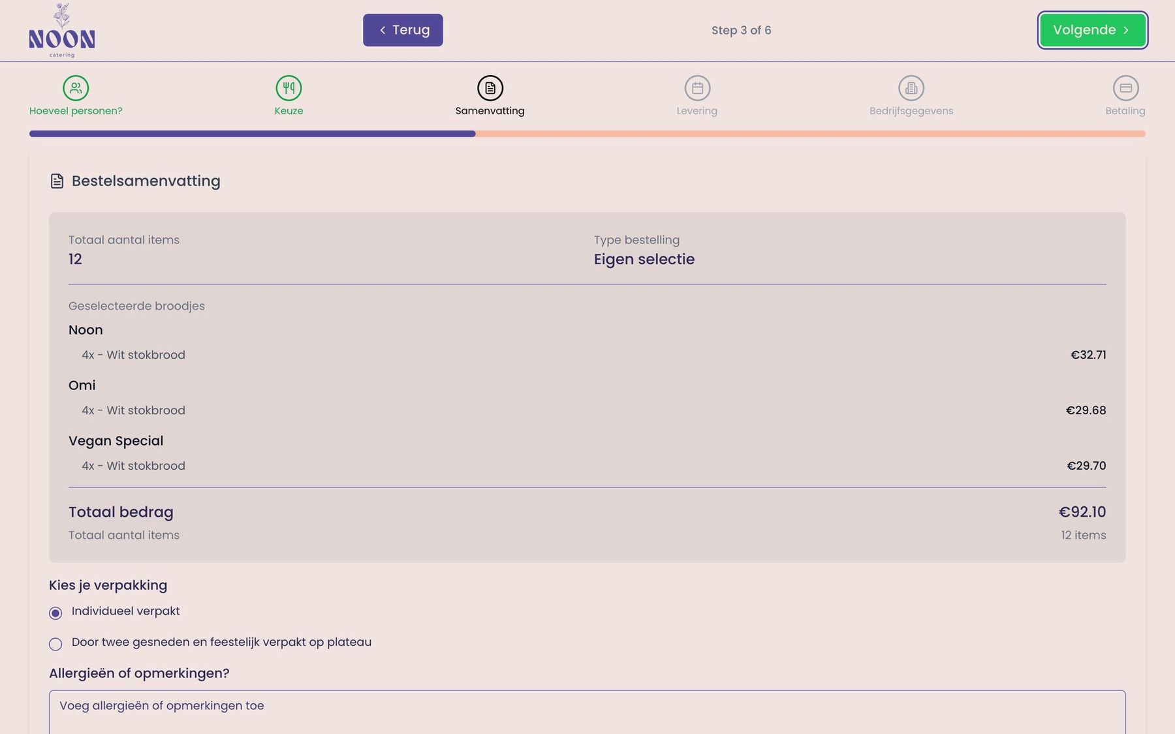
Task: Click the Bedrijfsgegevens step label
Action: pyautogui.click(x=911, y=111)
